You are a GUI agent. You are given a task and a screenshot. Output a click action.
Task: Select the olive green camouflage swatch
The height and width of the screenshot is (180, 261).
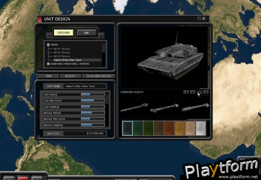tap(148, 128)
